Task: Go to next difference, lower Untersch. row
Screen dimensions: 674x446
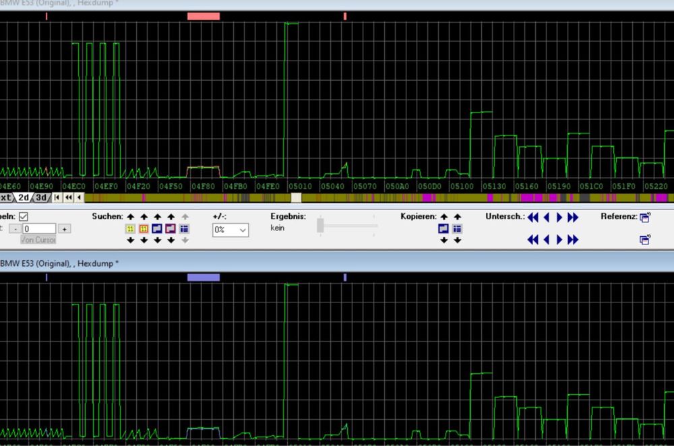Action: point(559,239)
